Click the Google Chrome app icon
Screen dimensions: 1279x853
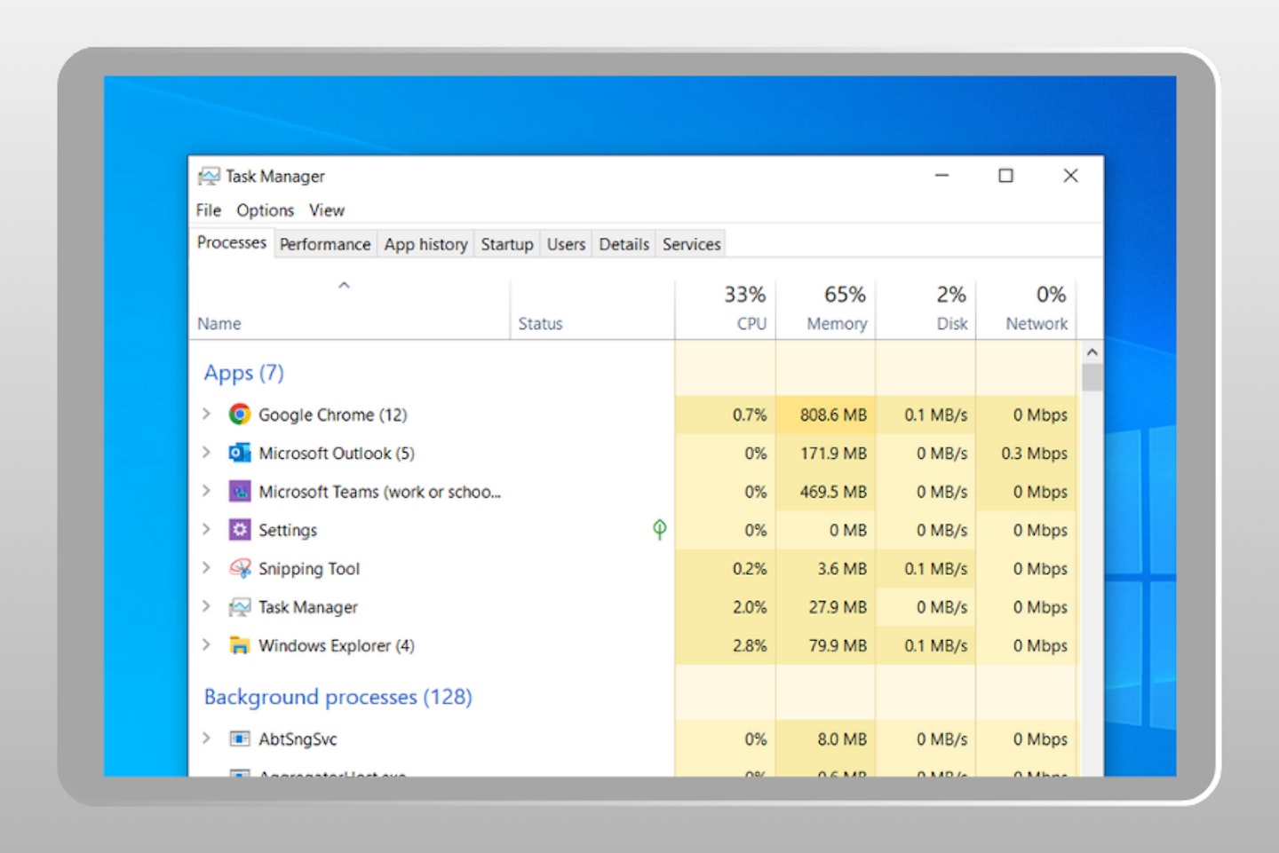tap(239, 415)
